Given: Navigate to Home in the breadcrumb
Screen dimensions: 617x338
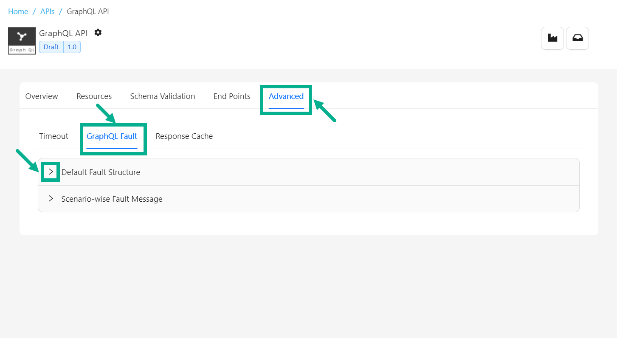Looking at the screenshot, I should click(18, 11).
